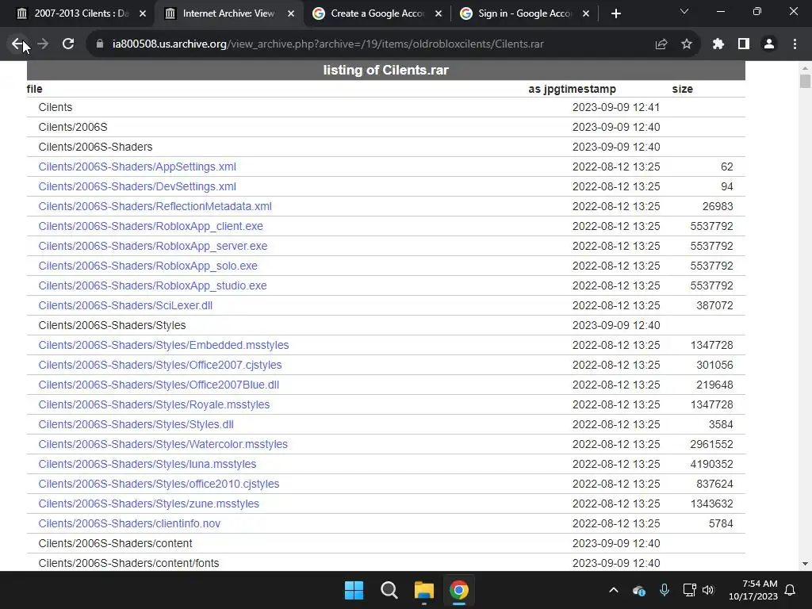Image resolution: width=812 pixels, height=609 pixels.
Task: Close the 2007-2013 Cilents tab
Action: (143, 14)
